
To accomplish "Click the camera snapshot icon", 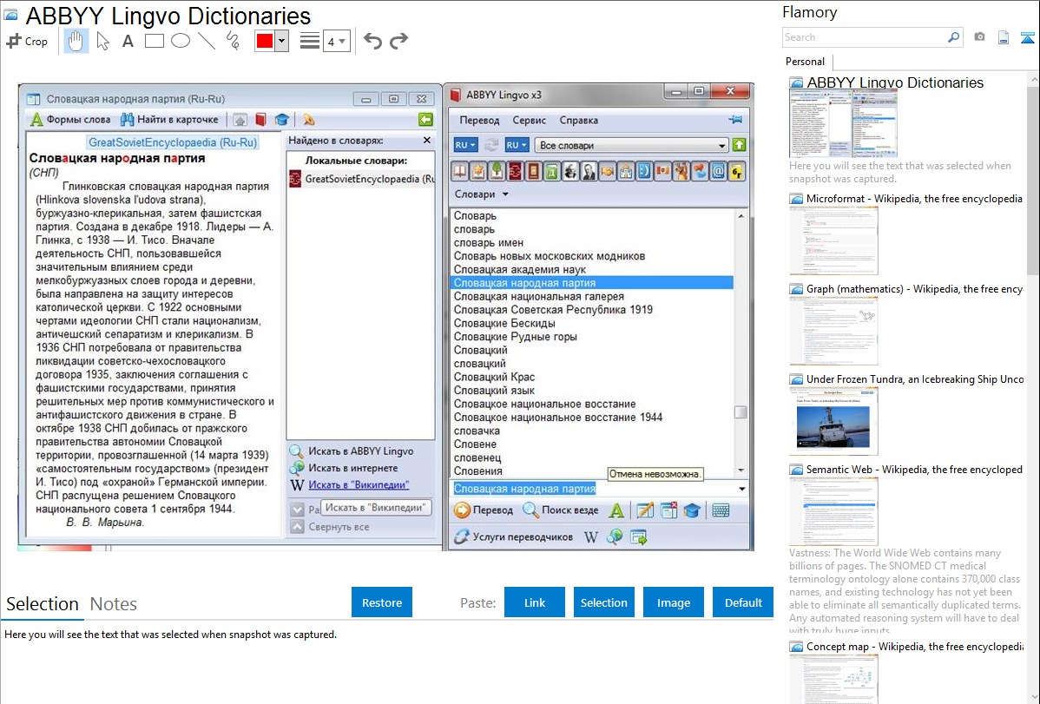I will (x=979, y=37).
